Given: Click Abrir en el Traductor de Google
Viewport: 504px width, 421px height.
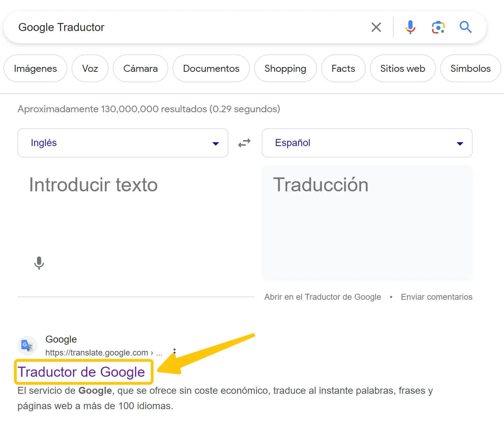Looking at the screenshot, I should coord(323,297).
